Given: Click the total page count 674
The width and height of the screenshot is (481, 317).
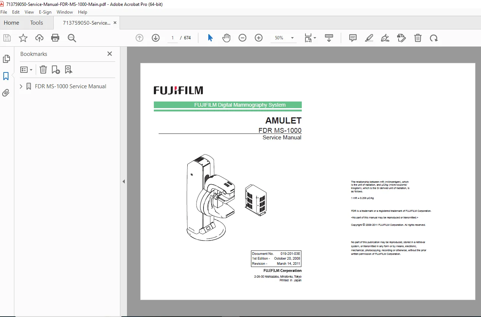Looking at the screenshot, I should coord(187,38).
